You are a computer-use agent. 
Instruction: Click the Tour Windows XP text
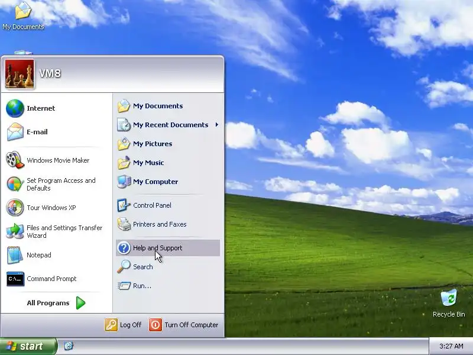click(51, 208)
